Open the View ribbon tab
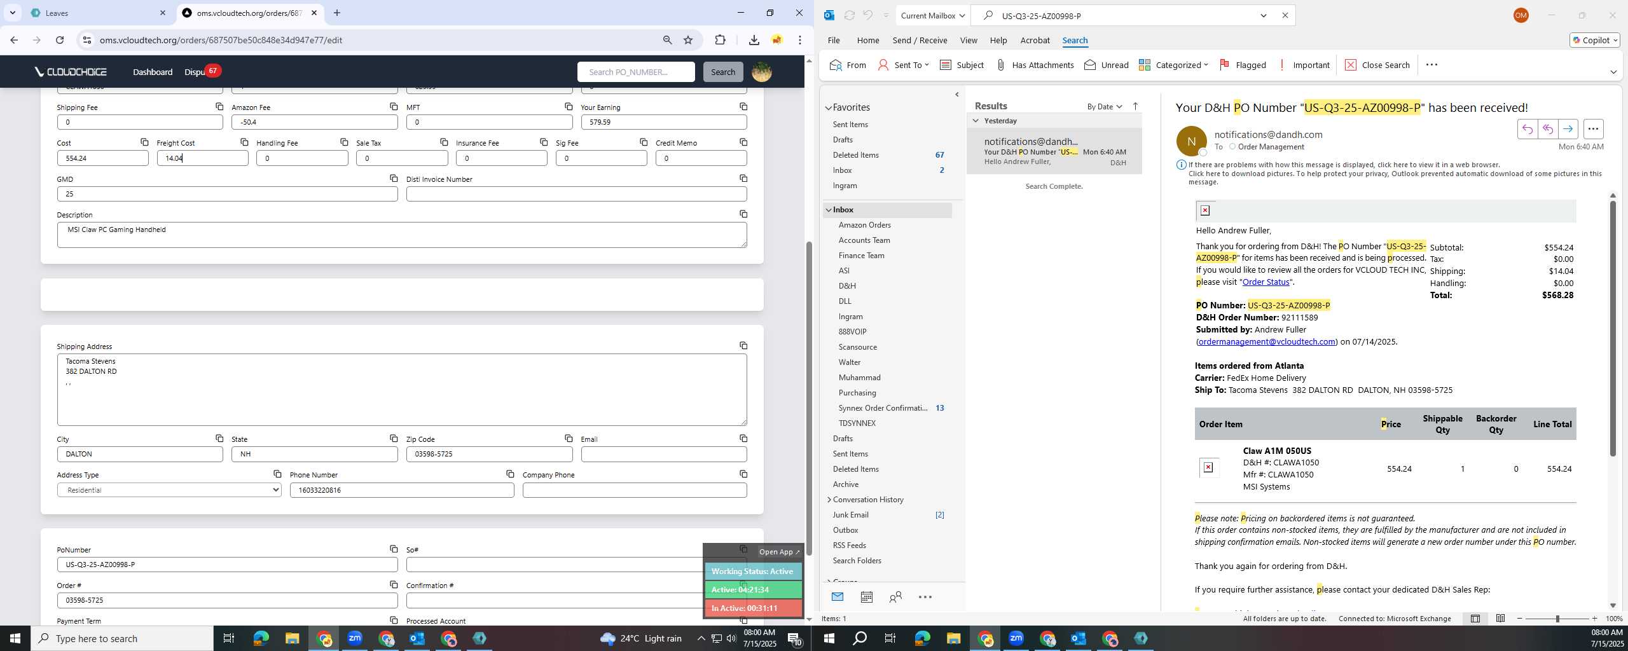The image size is (1628, 651). (x=968, y=40)
